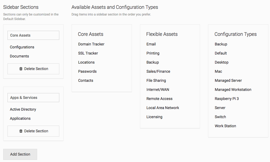The height and width of the screenshot is (162, 270).
Task: Select Applications in the Apps & Services section
Action: point(20,118)
